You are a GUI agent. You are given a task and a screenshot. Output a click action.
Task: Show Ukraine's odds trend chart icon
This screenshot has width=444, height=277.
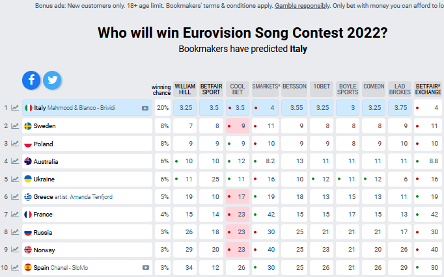(15, 179)
